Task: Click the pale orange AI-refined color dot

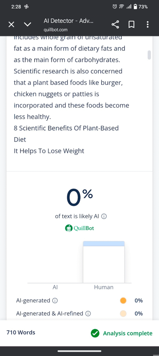Action: point(123,314)
